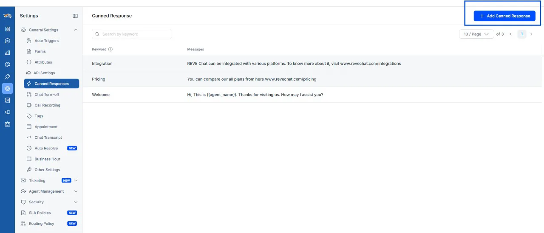Collapse the General Settings section
Image resolution: width=544 pixels, height=233 pixels.
[x=76, y=30]
